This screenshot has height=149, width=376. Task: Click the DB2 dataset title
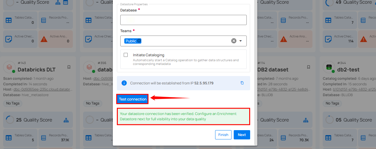274,70
